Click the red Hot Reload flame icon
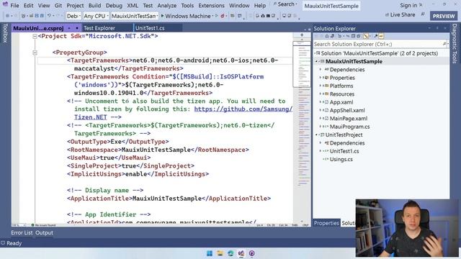The height and width of the screenshot is (259, 461). pyautogui.click(x=223, y=16)
